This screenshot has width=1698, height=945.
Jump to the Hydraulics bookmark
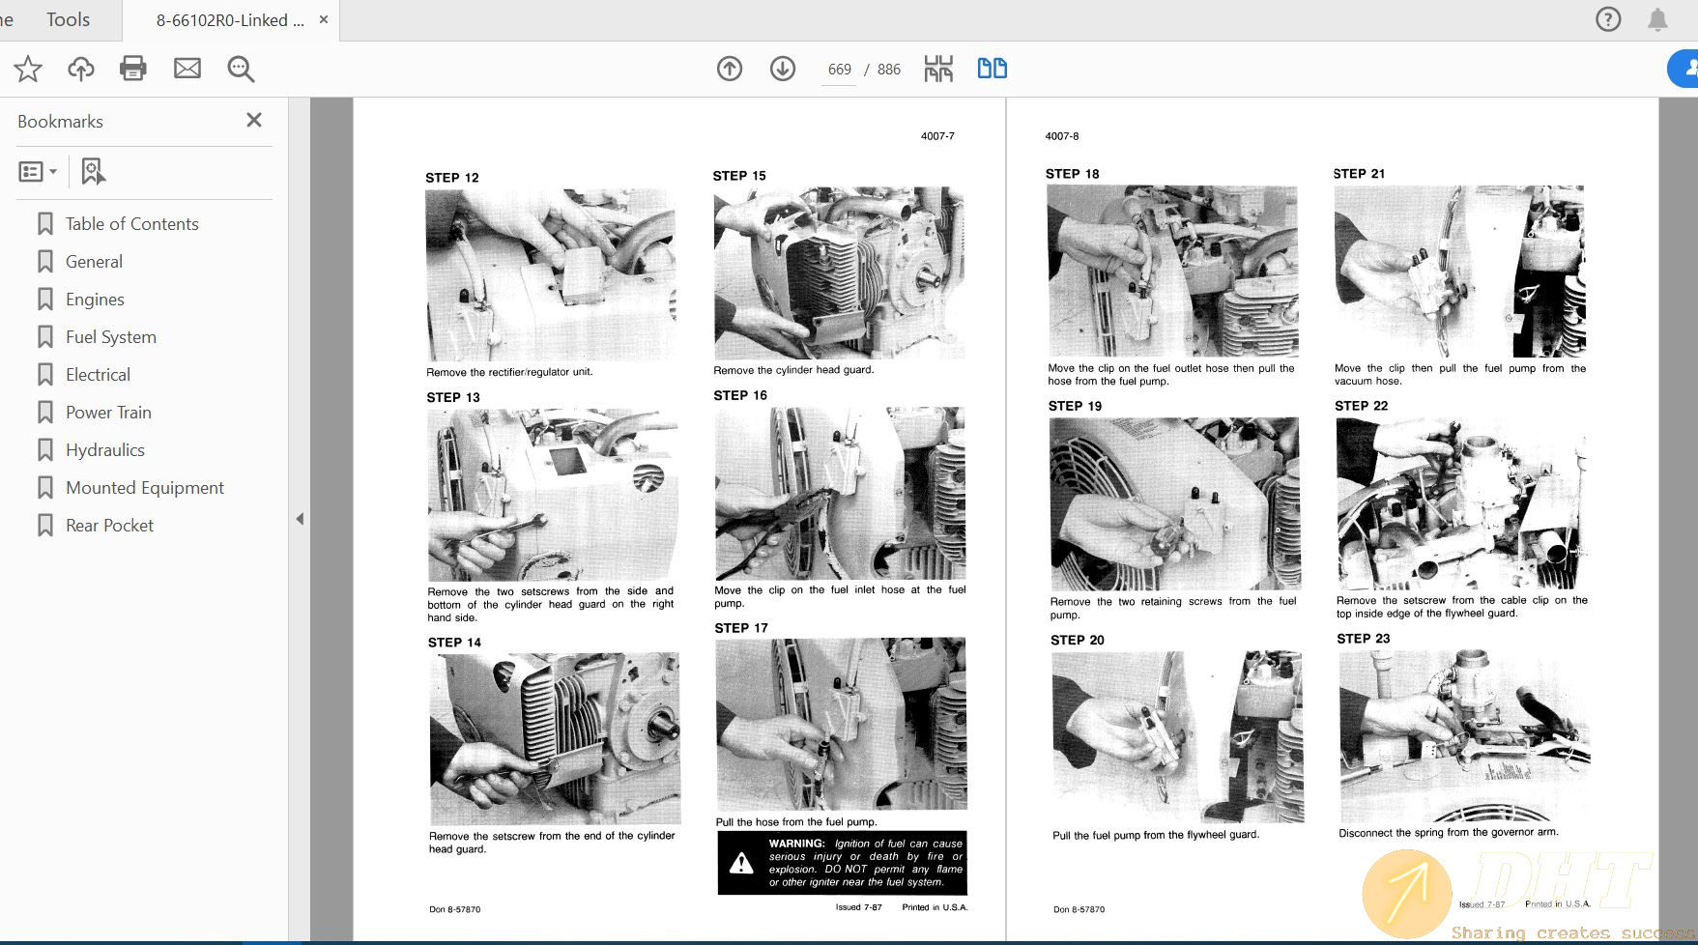point(104,450)
